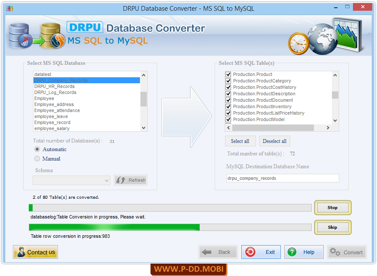Select employee_salary database
Image resolution: width=377 pixels, height=276 pixels.
click(87, 128)
